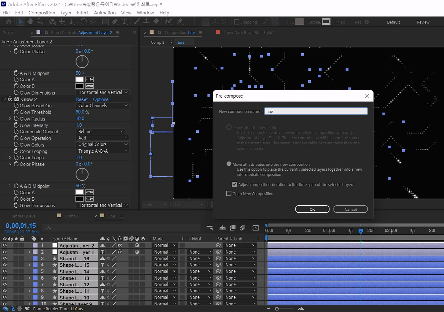The height and width of the screenshot is (312, 444).
Task: Uncheck Adjust composition duration checkbox
Action: (235, 184)
